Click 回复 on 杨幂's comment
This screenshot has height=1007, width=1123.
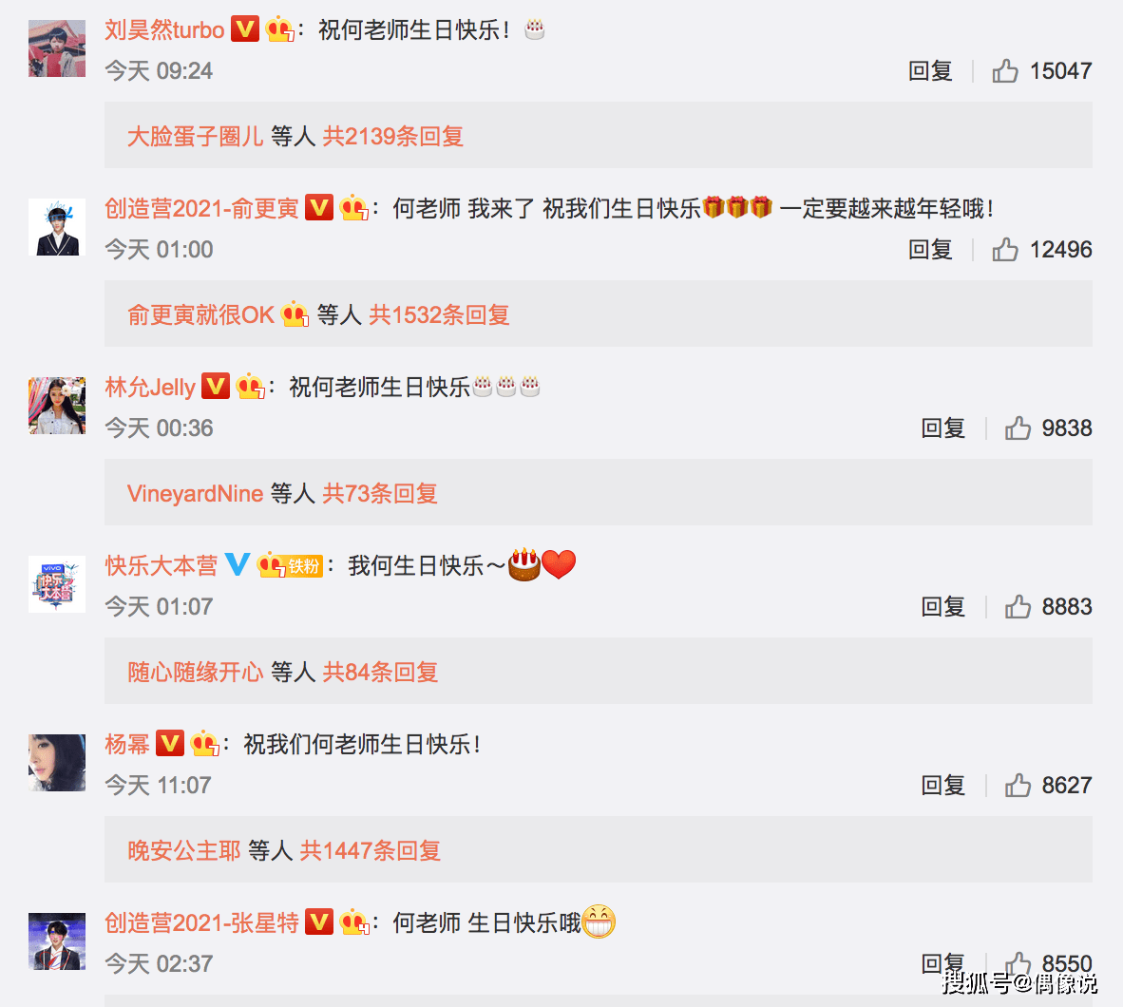click(x=942, y=785)
